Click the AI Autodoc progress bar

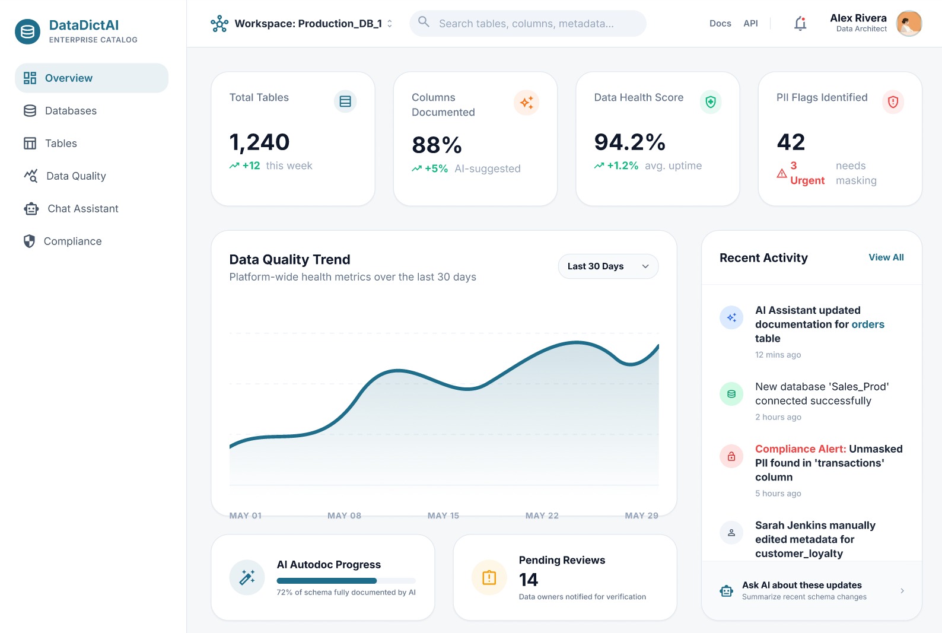346,581
